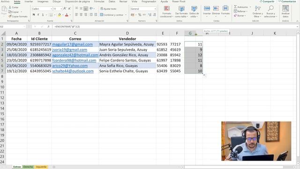300x169 pixels.
Task: Align text right
Action: pyautogui.click(x=86, y=15)
